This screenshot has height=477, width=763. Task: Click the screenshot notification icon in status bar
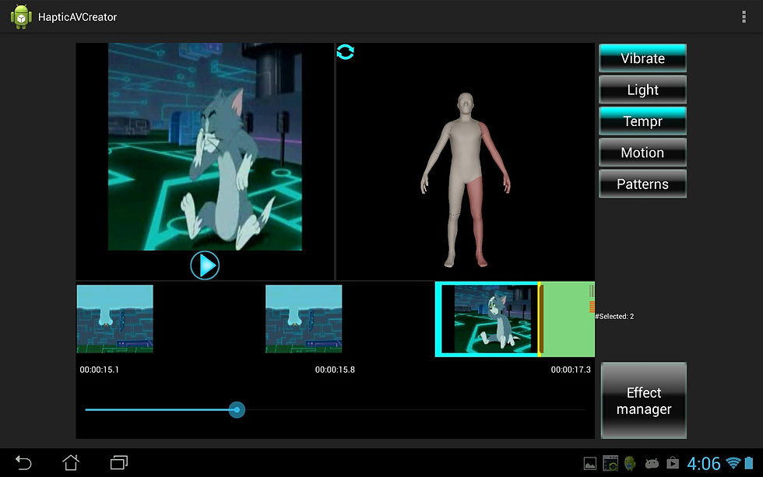[x=610, y=464]
